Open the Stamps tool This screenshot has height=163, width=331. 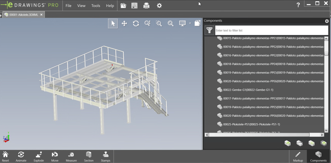point(105,156)
